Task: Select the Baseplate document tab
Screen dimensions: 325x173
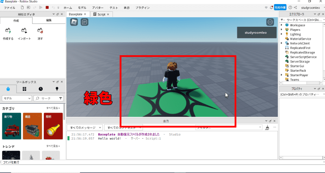Action: tap(76, 14)
